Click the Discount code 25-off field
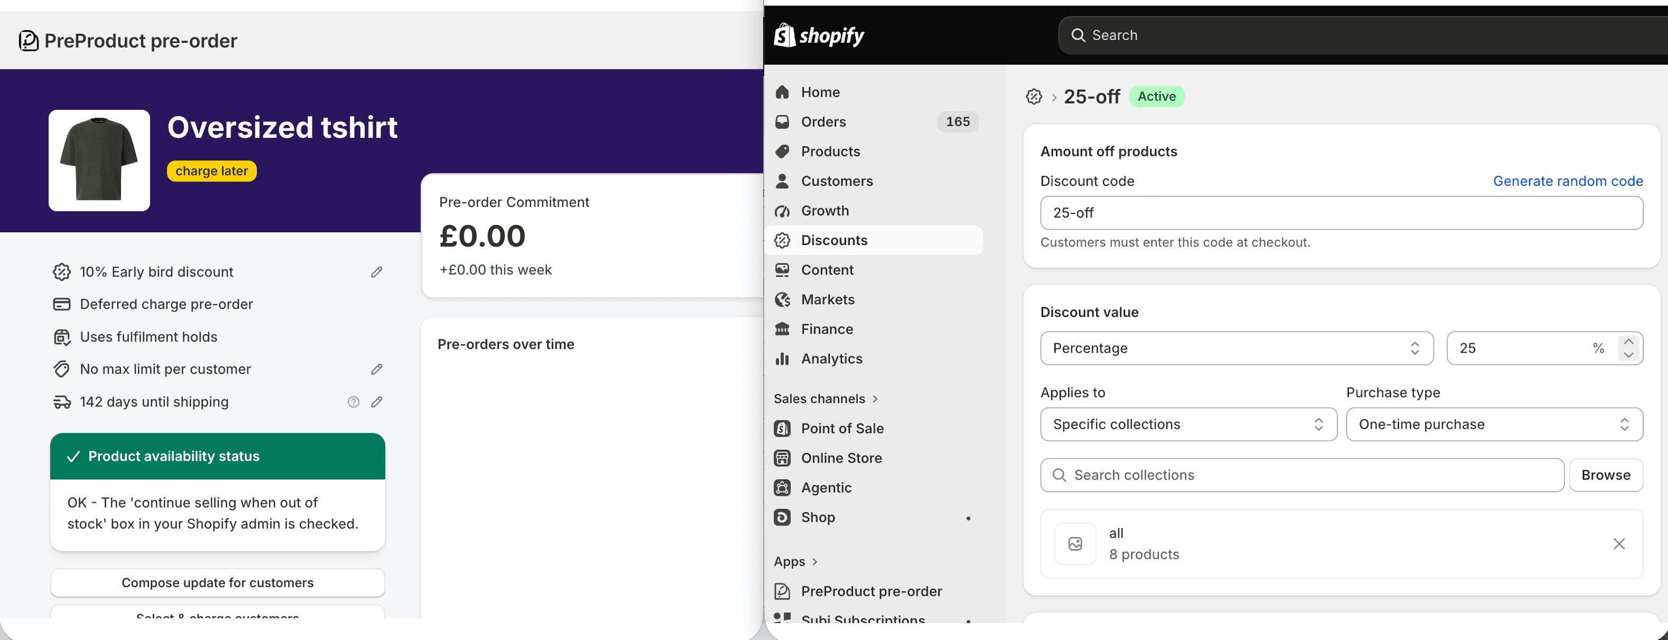The width and height of the screenshot is (1668, 640). [1342, 213]
